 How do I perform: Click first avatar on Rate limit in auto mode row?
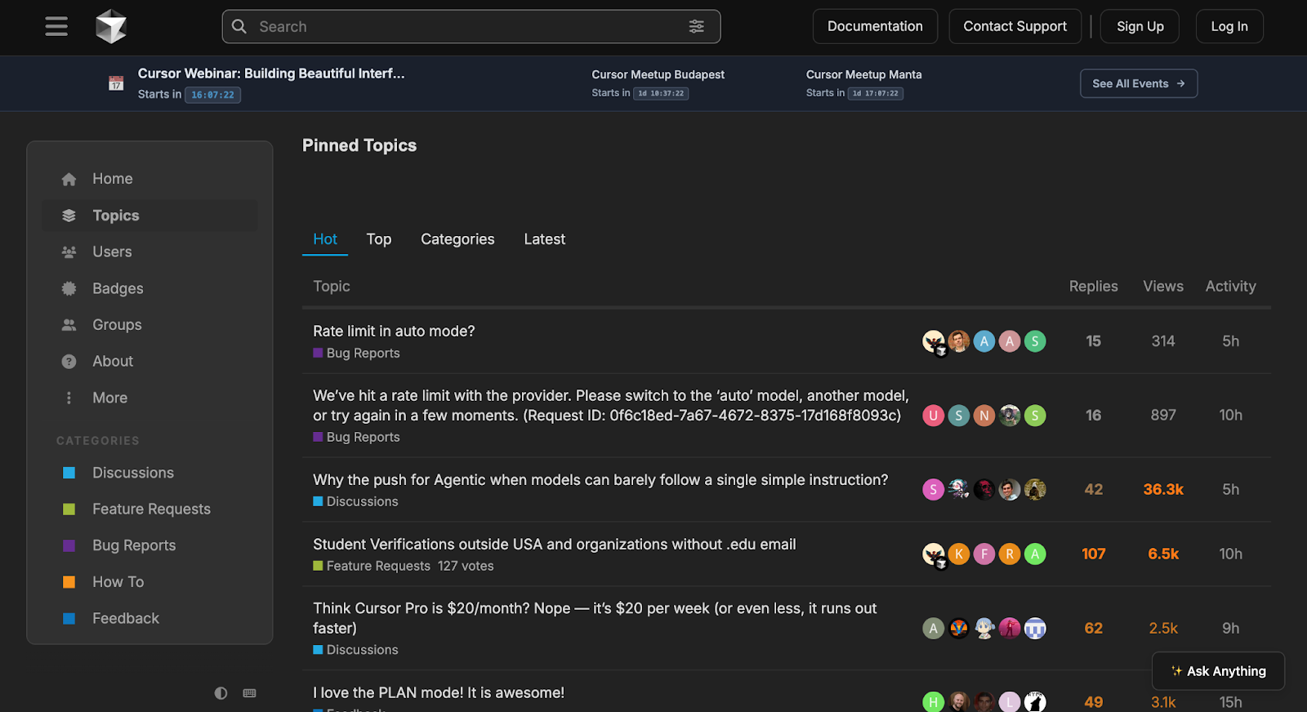[x=934, y=341]
